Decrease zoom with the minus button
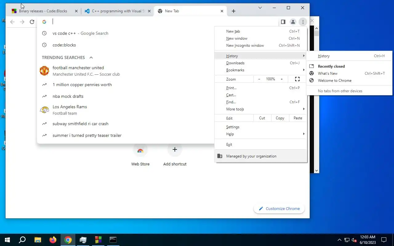394x246 pixels. tap(259, 79)
